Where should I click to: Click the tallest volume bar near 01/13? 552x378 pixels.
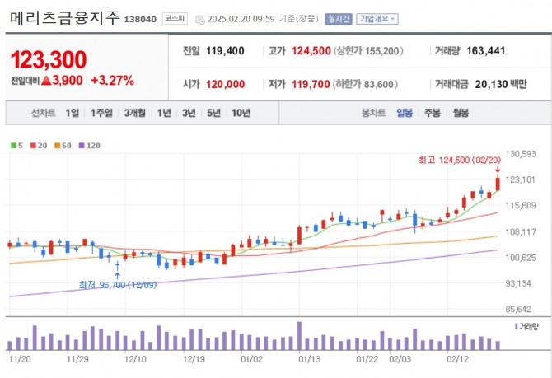(x=300, y=335)
